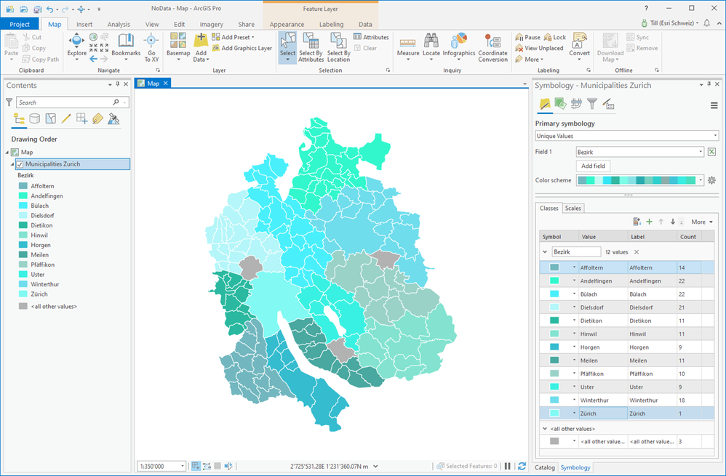Open the Add Preset dropdown

[233, 37]
